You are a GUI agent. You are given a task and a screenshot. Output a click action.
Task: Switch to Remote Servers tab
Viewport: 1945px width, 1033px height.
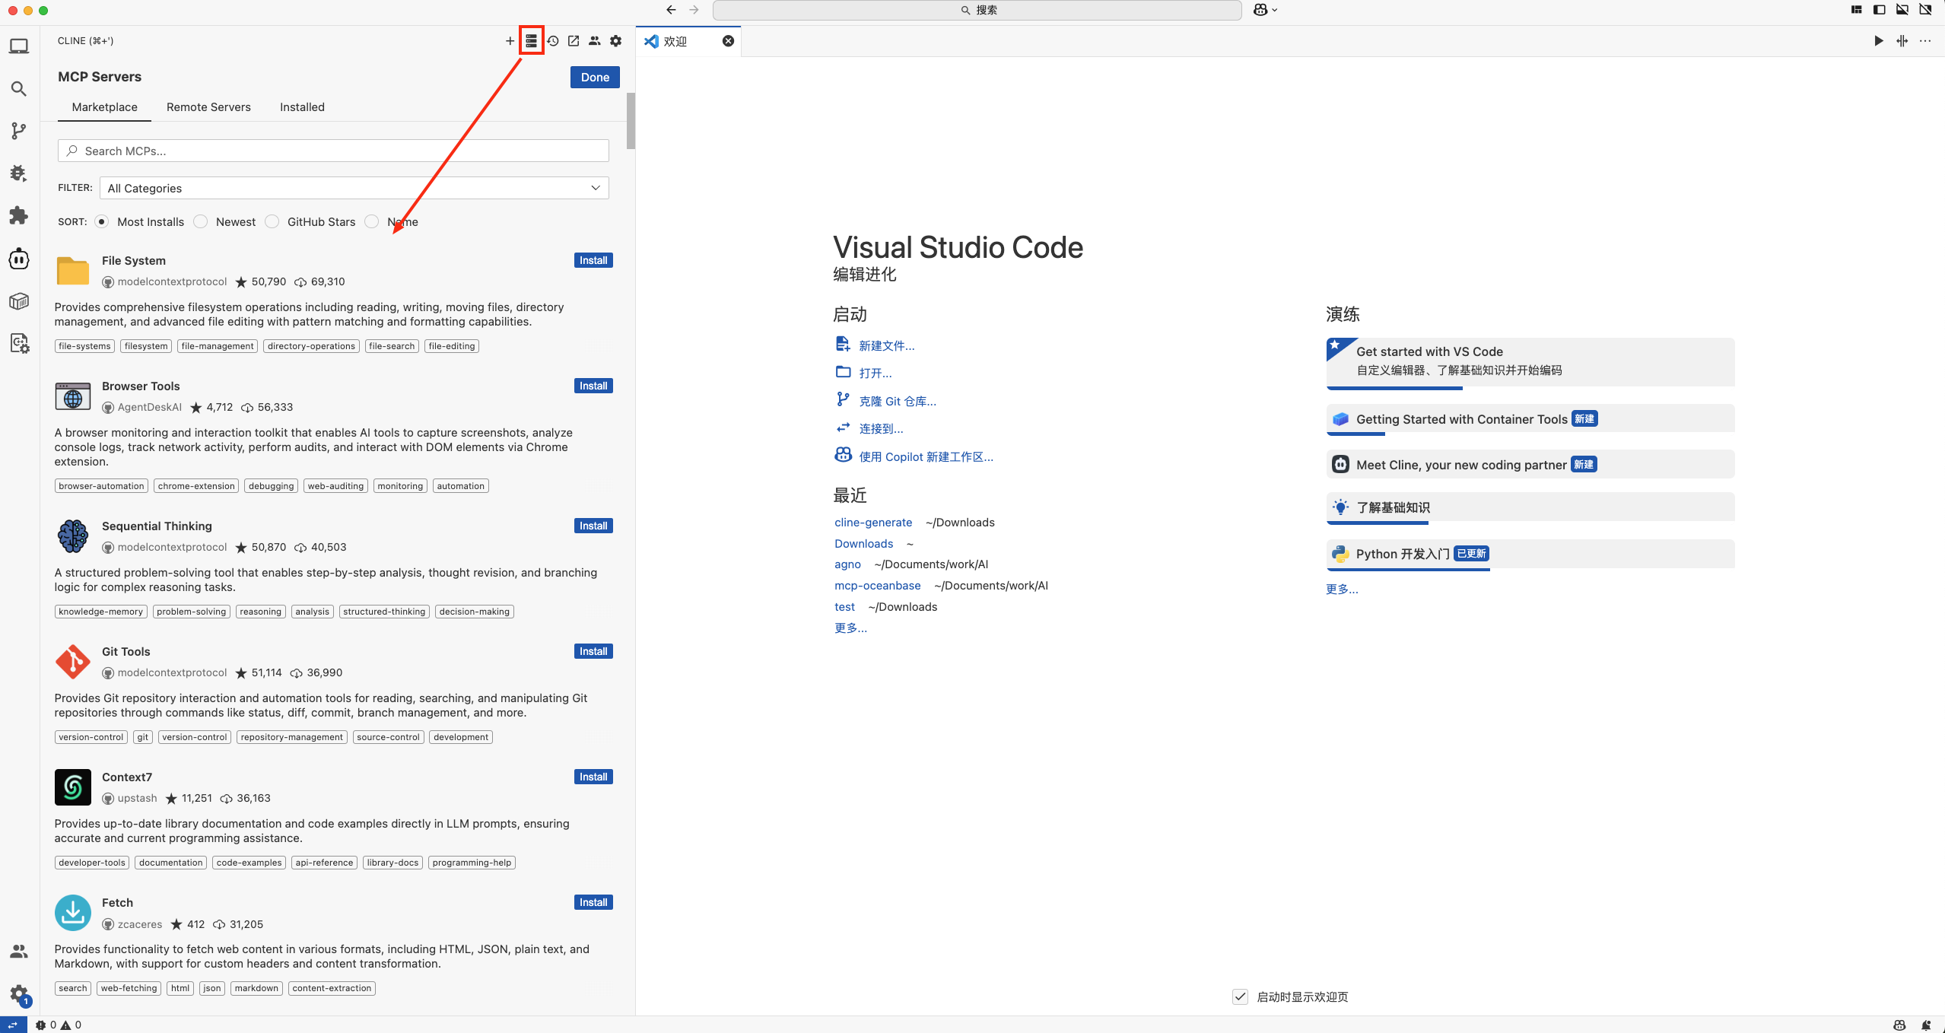coord(208,107)
